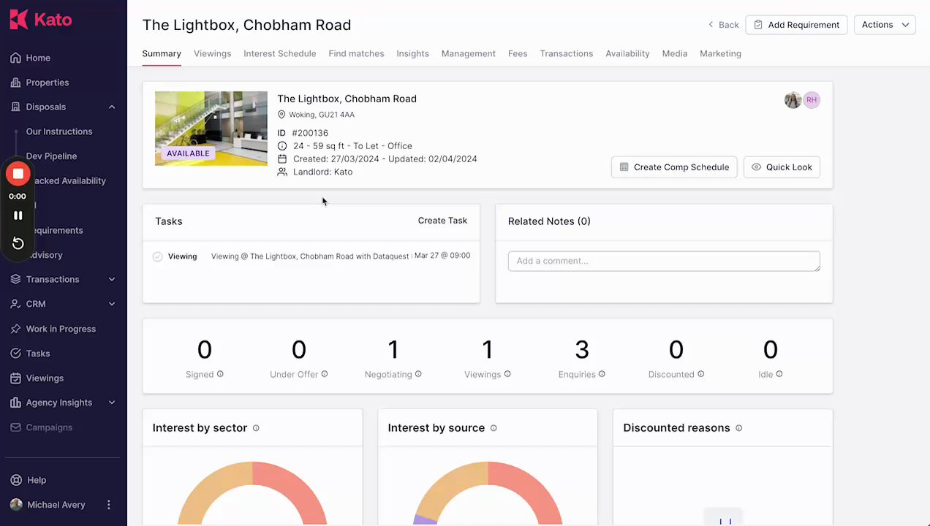Click the Disposals sidebar icon
Screen dimensions: 930x526
[x=15, y=107]
